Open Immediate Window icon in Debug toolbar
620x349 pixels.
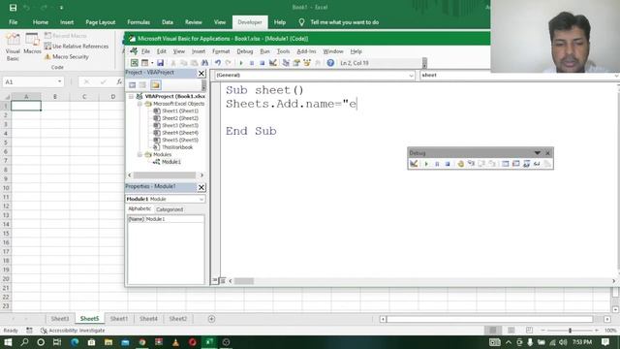coord(516,164)
